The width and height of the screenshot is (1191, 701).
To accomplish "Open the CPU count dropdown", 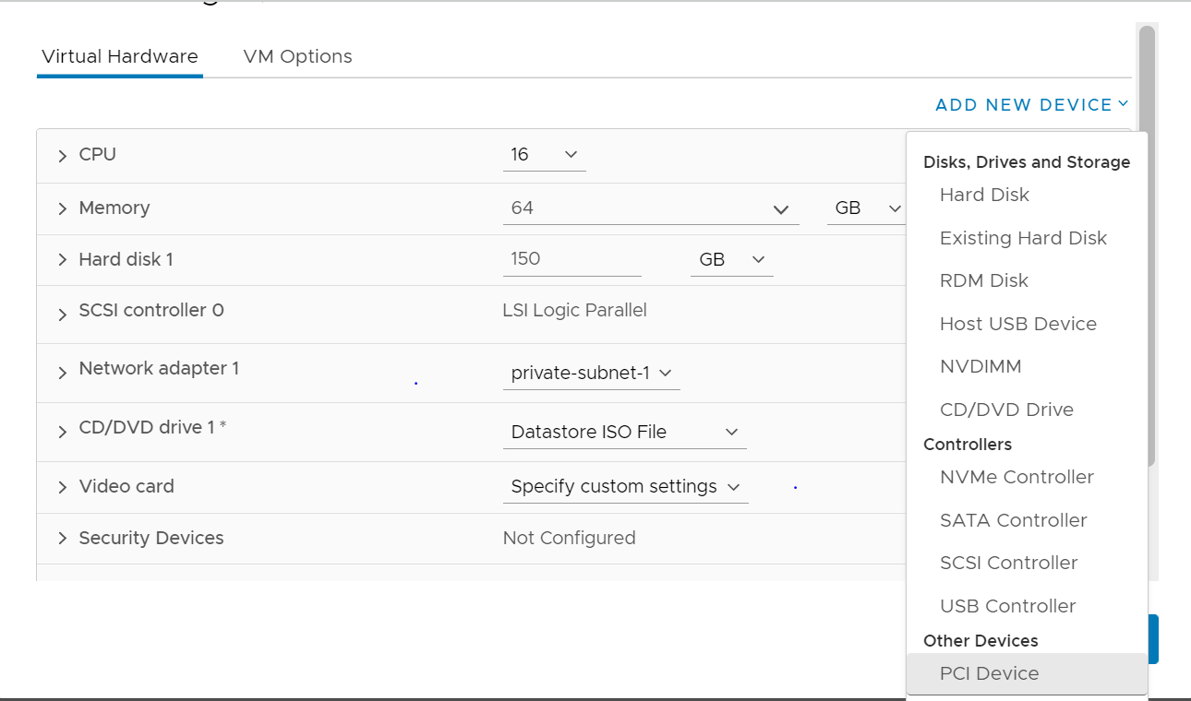I will 544,155.
